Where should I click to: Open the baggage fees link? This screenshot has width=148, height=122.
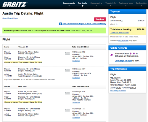pos(123,40)
